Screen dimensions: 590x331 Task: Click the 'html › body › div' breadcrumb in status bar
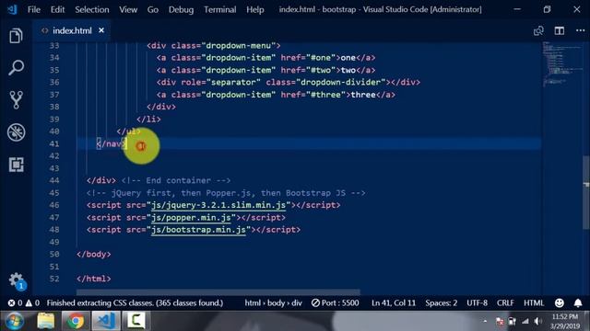[x=274, y=302]
